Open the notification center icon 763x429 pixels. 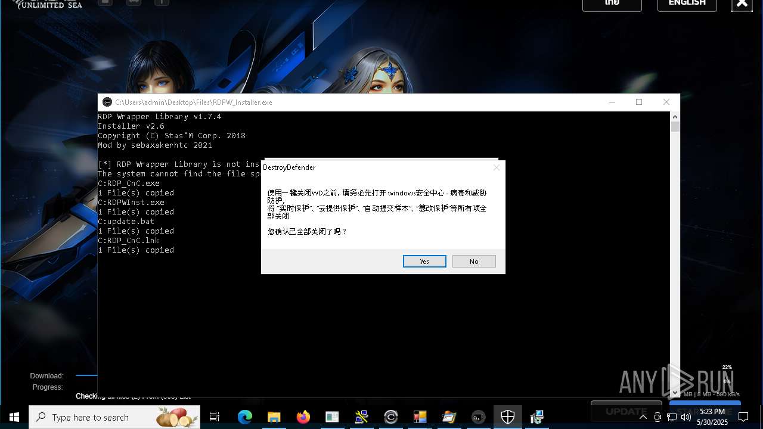(743, 417)
